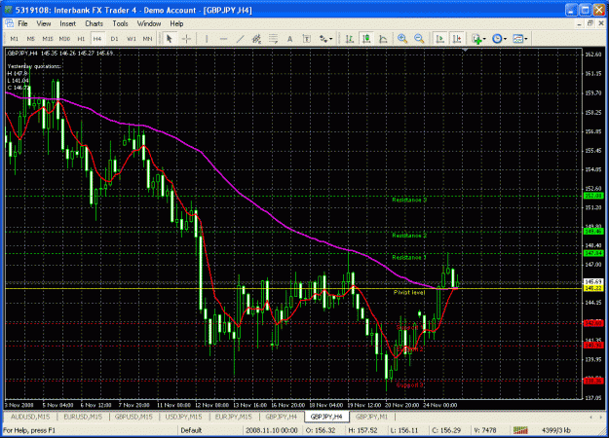Open the View menu

(44, 23)
